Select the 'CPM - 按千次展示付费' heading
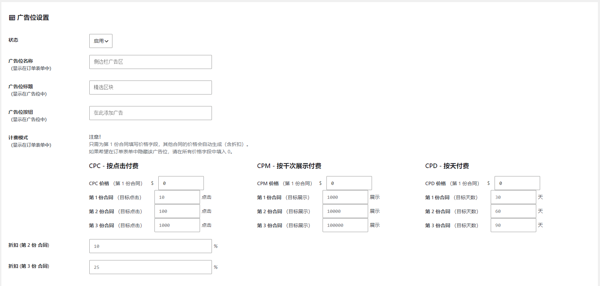The image size is (600, 286). point(289,166)
